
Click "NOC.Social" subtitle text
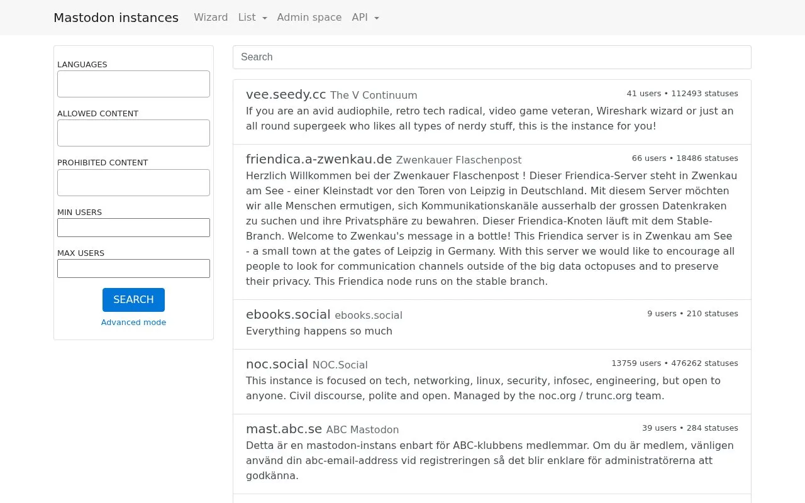[x=340, y=365]
